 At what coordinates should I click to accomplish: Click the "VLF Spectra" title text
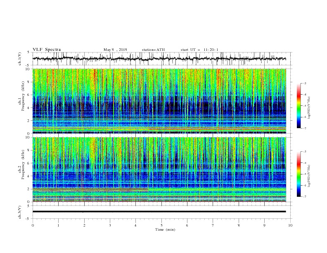[x=47, y=50]
